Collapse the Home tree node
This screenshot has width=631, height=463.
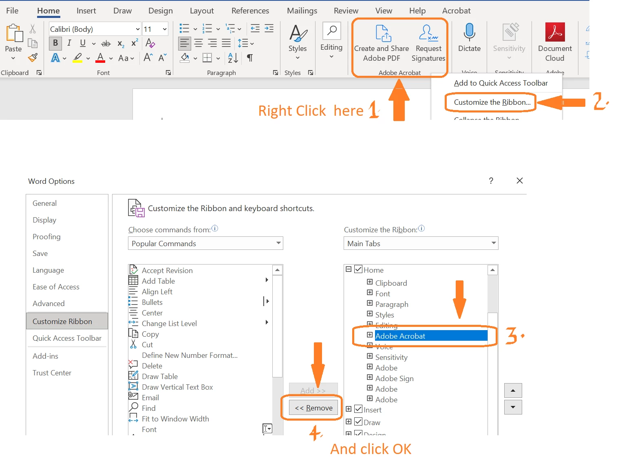pos(349,269)
